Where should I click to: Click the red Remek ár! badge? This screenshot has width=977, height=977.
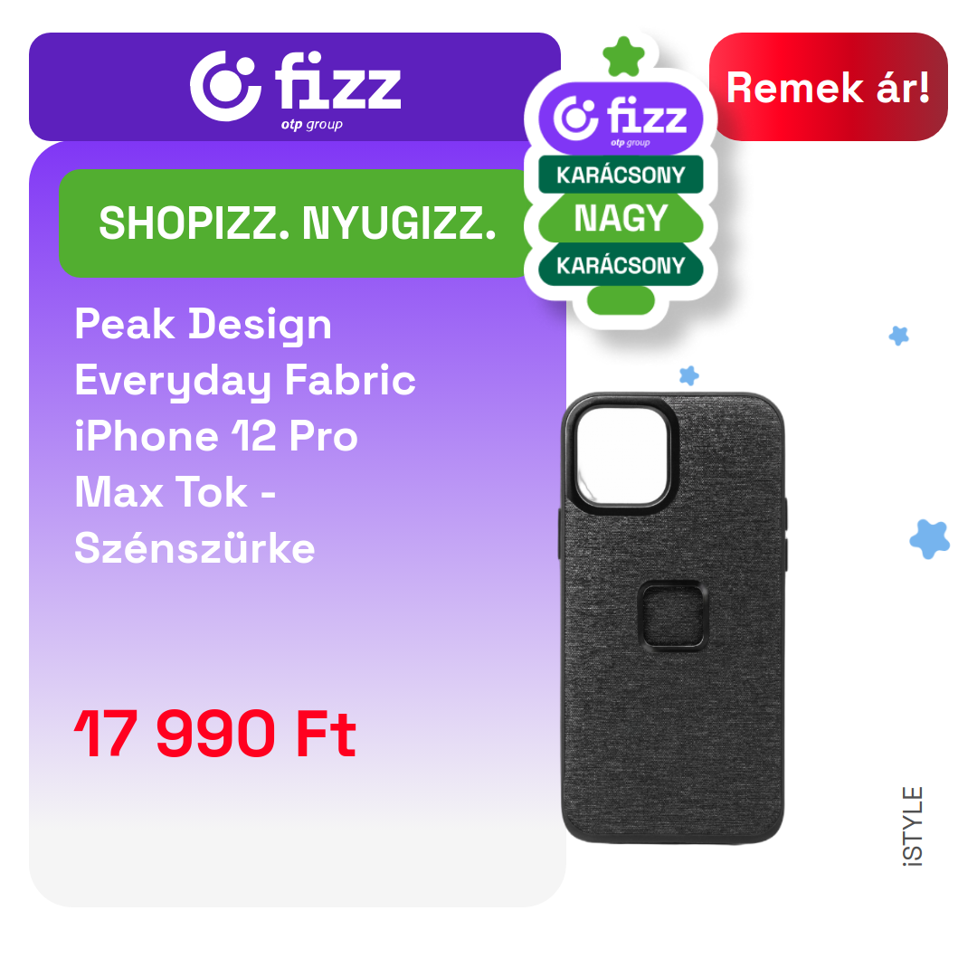coord(828,87)
